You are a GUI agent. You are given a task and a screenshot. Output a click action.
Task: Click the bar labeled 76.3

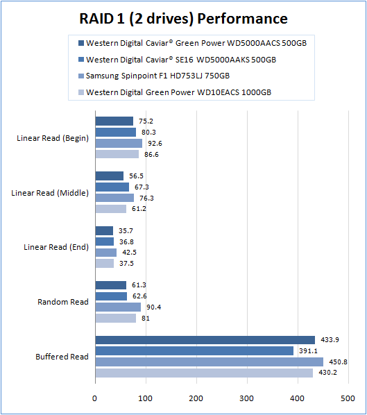[x=114, y=198]
